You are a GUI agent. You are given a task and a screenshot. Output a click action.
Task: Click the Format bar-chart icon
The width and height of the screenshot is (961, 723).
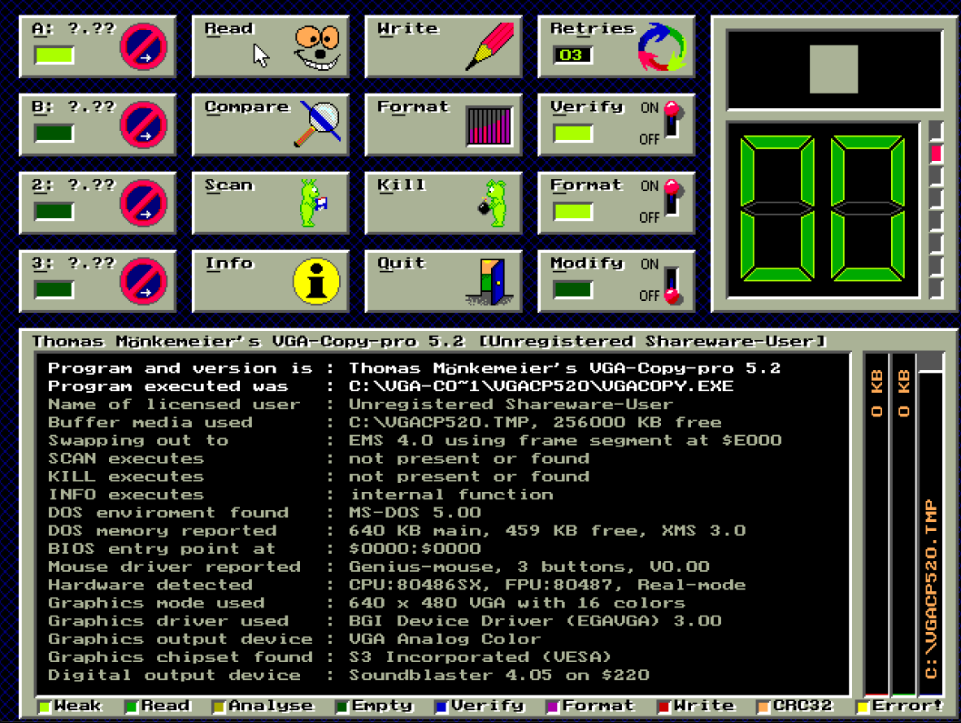489,126
